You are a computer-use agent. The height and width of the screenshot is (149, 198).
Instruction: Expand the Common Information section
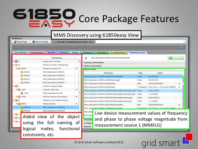[x=134, y=62]
